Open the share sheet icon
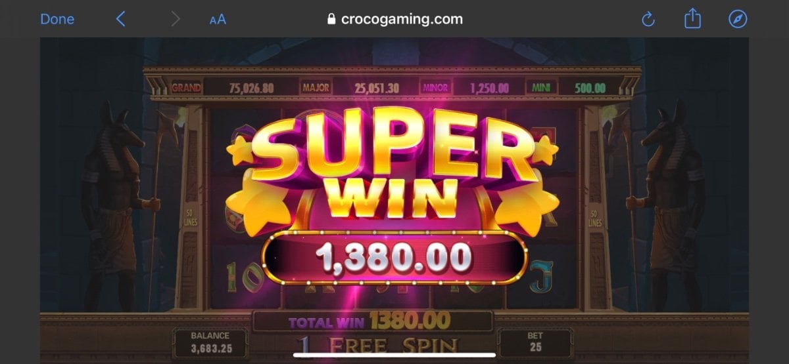The width and height of the screenshot is (789, 364). click(x=692, y=19)
